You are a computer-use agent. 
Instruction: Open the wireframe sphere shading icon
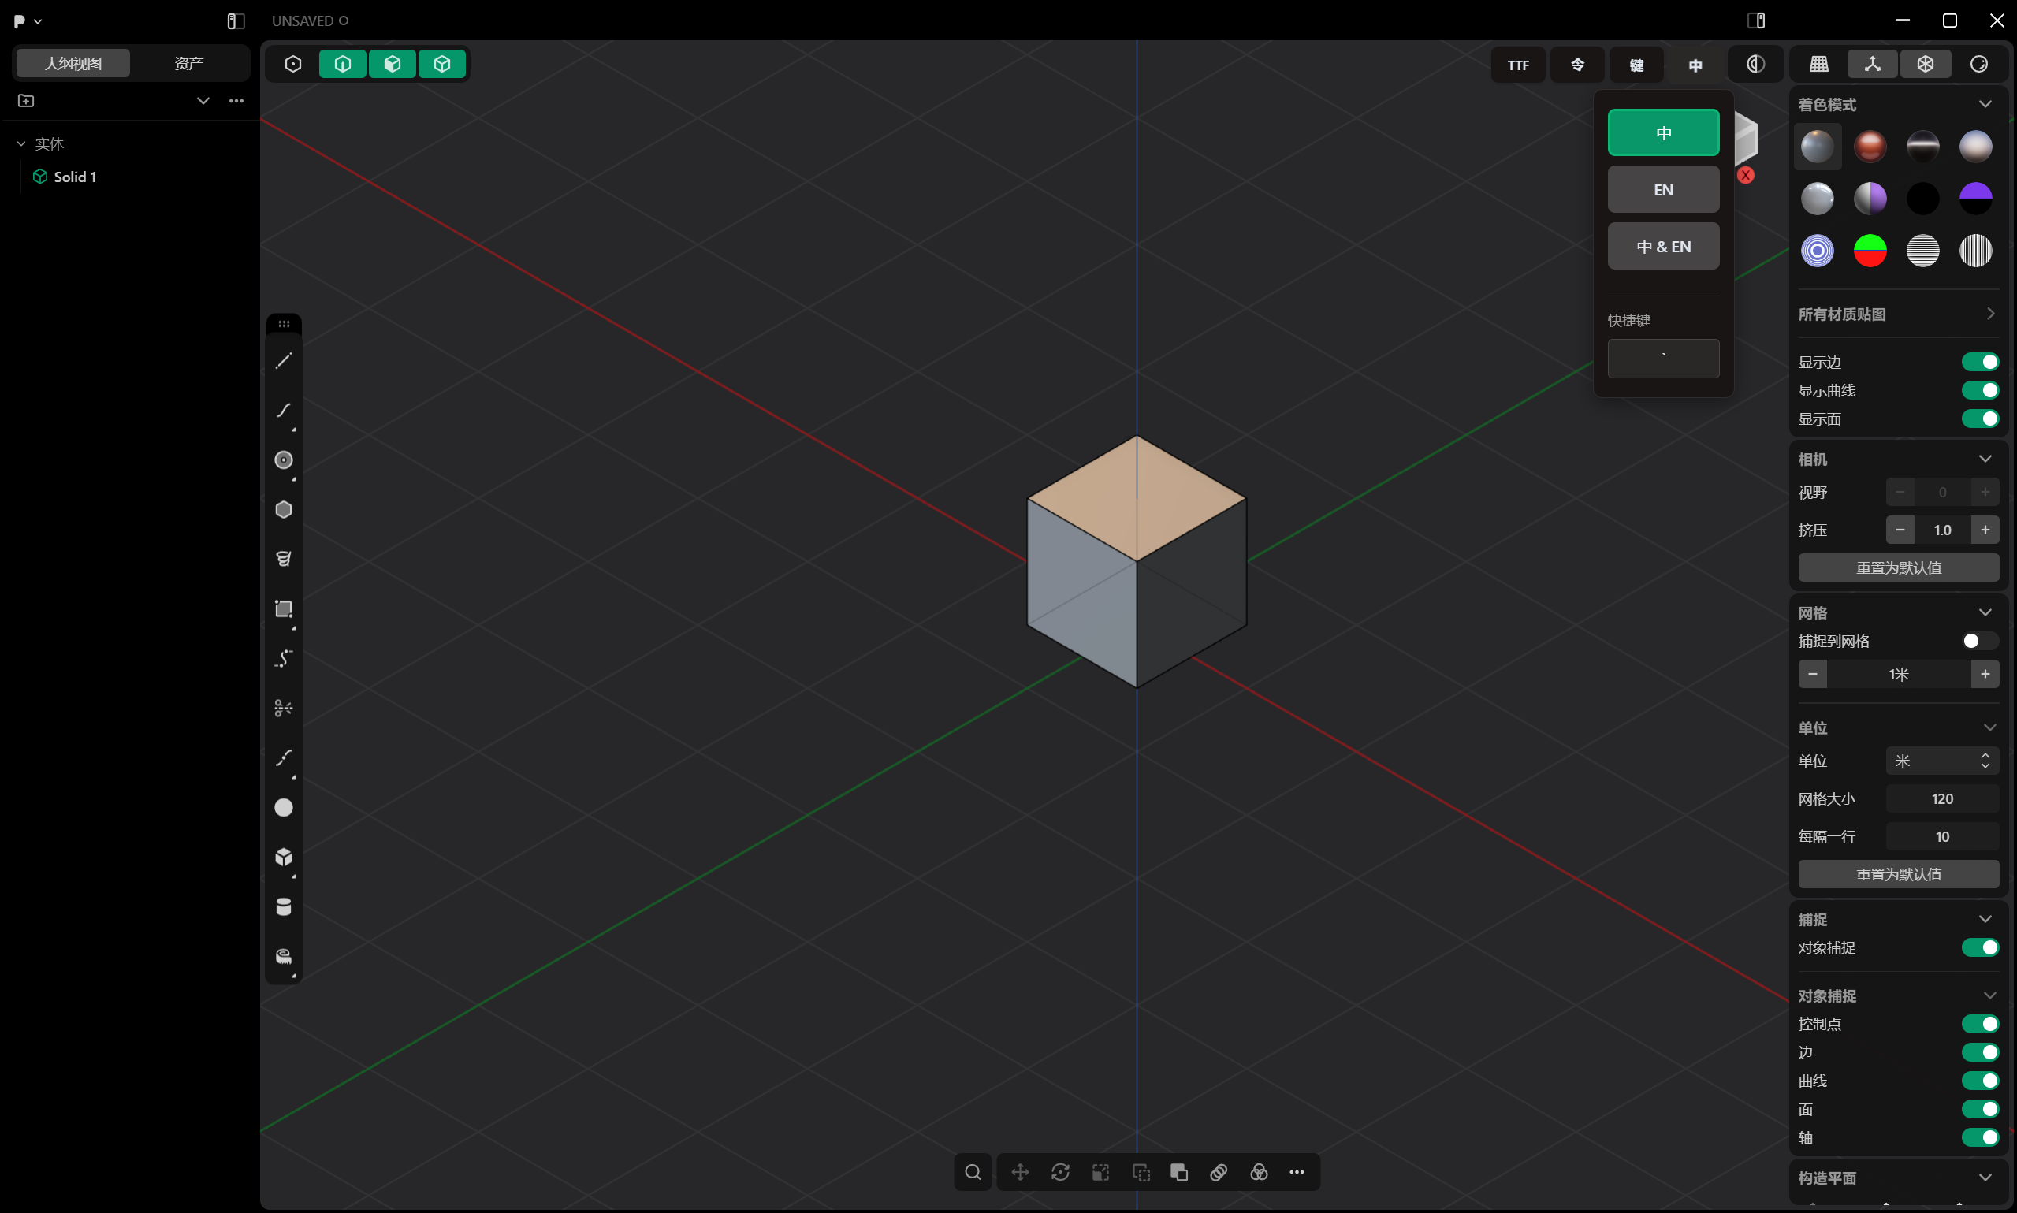point(1926,64)
